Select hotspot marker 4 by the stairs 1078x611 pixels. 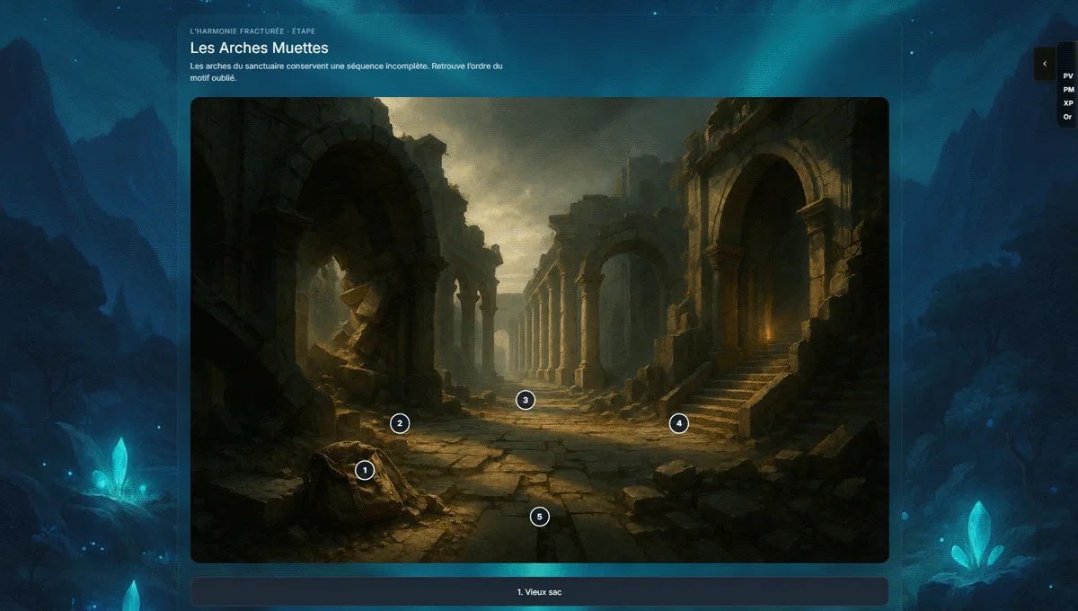679,423
